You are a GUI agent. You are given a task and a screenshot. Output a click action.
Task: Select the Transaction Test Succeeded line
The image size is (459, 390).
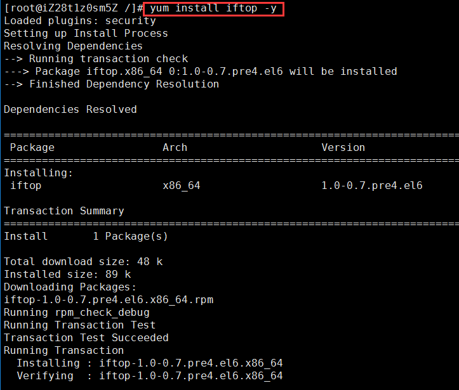[86, 338]
